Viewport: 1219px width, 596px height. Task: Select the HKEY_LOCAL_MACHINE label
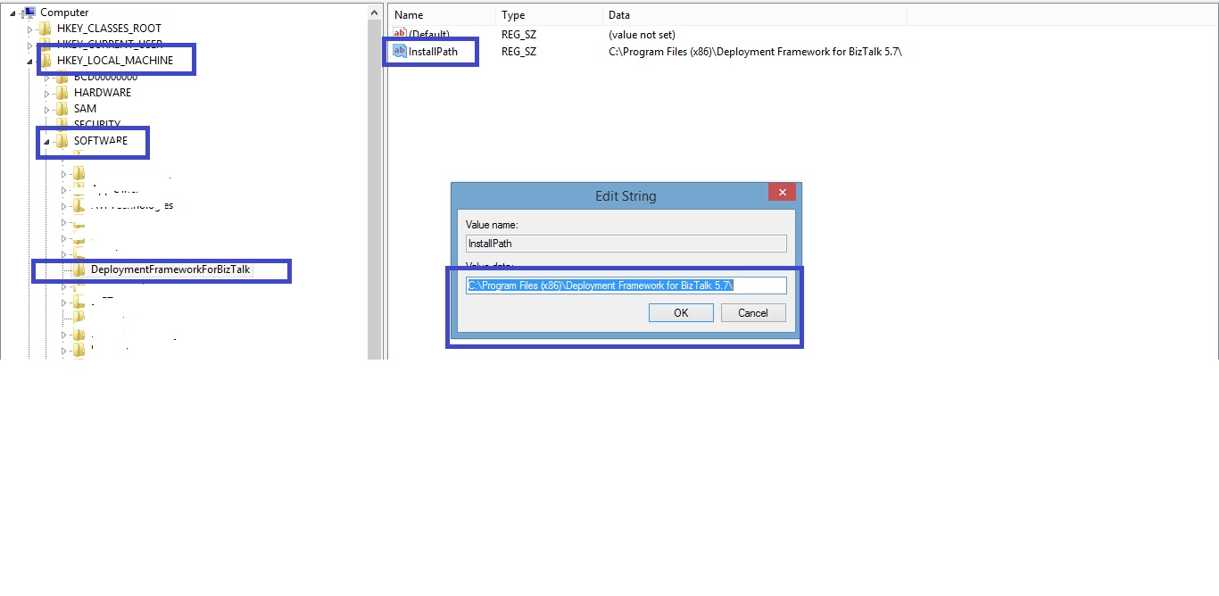click(x=115, y=61)
